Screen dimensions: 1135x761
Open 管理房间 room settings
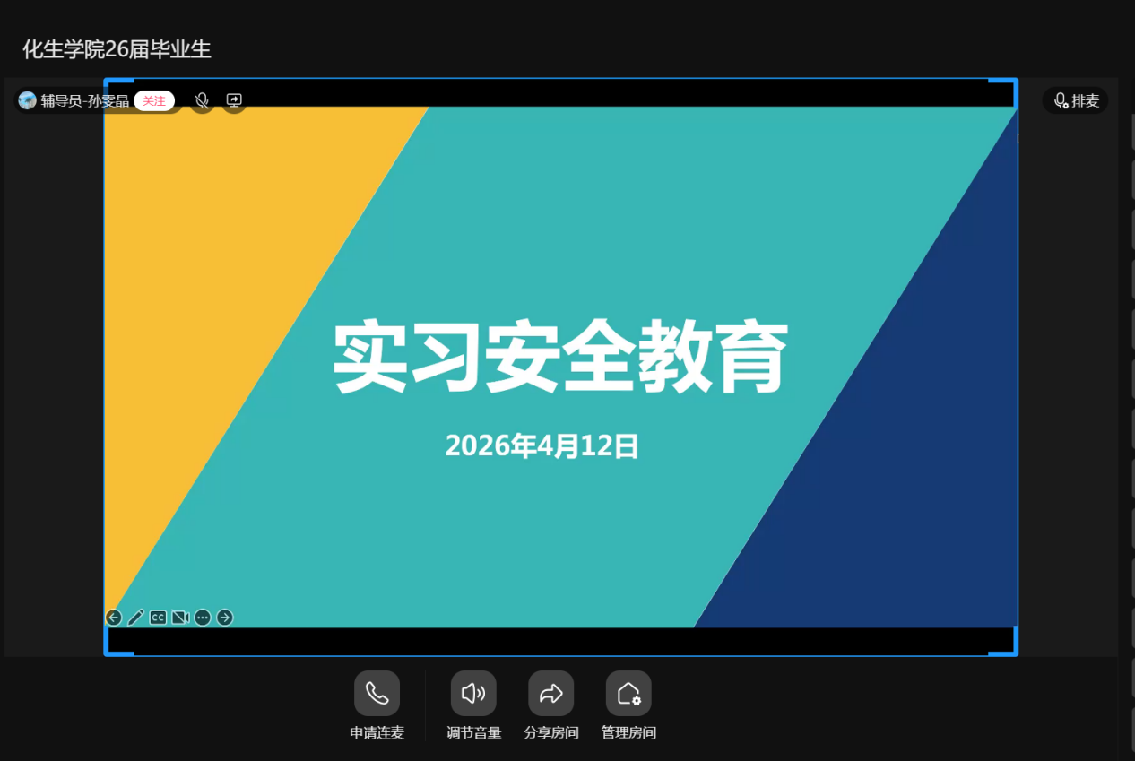tap(628, 693)
